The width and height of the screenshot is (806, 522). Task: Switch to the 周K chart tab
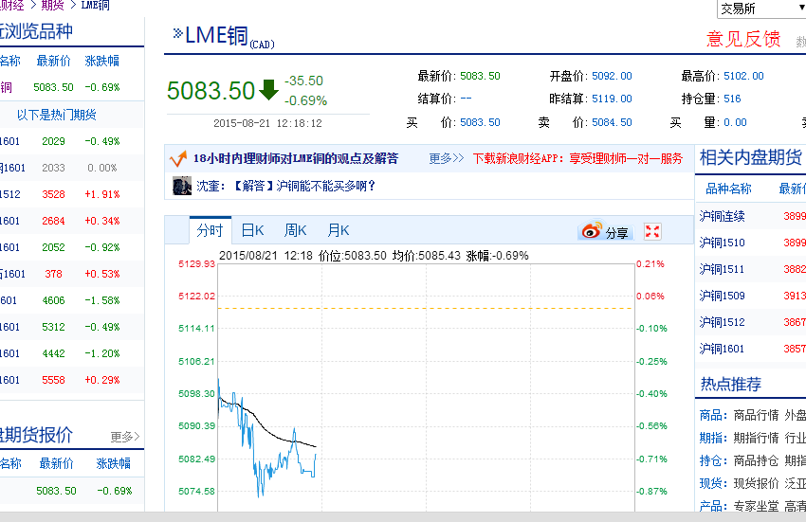pos(295,230)
